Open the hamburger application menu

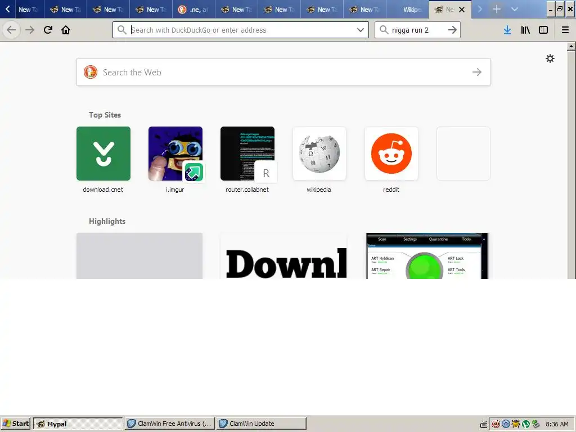point(565,30)
